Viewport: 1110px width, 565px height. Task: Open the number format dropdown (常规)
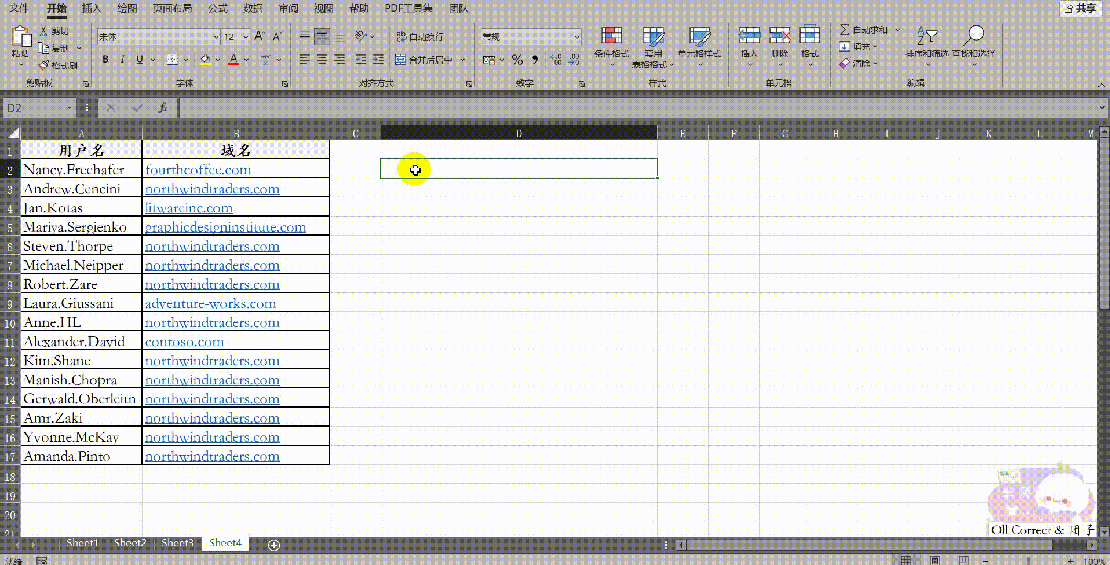(577, 37)
